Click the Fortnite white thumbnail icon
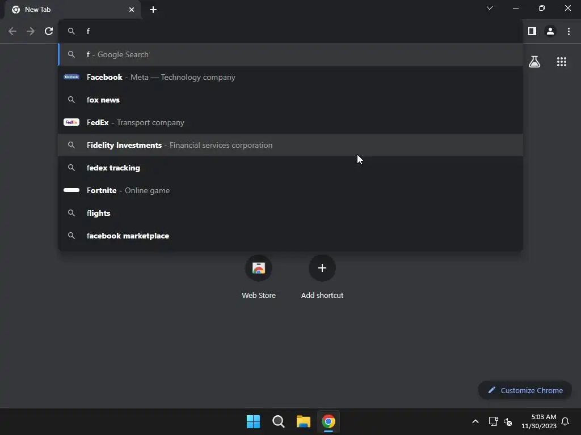Image resolution: width=581 pixels, height=435 pixels. (71, 190)
